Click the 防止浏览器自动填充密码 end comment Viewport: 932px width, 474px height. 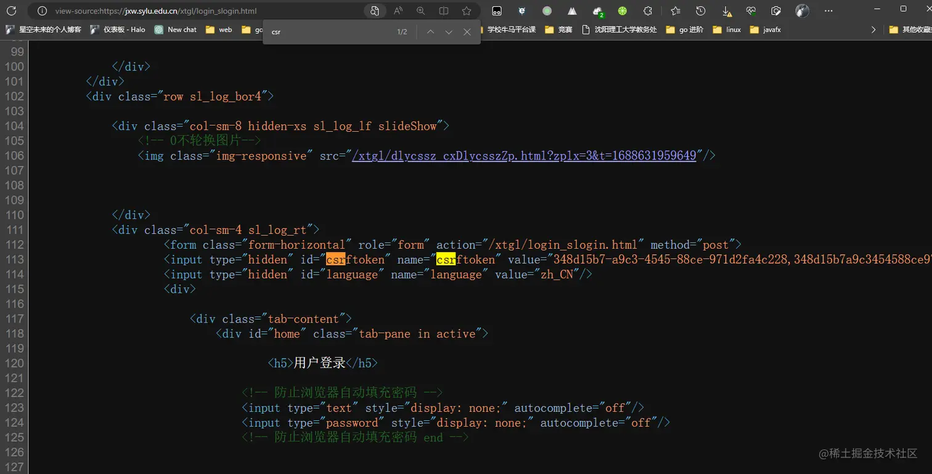355,438
